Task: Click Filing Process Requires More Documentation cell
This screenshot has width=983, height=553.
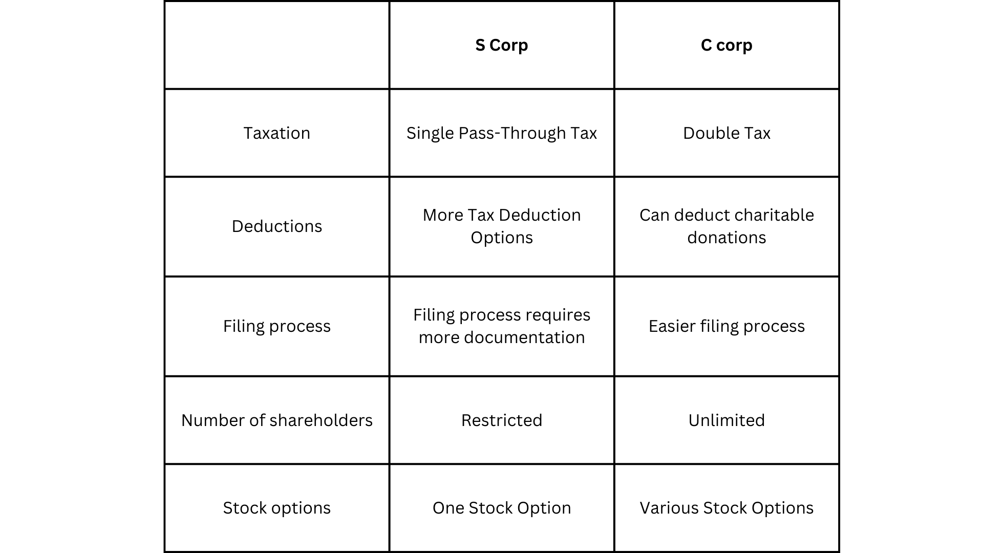Action: 502,326
